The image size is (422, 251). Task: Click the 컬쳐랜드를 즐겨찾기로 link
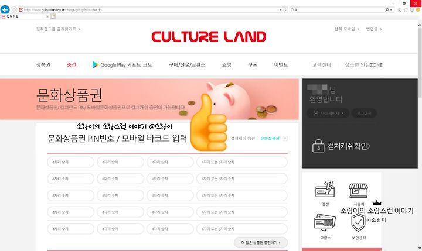tap(58, 29)
